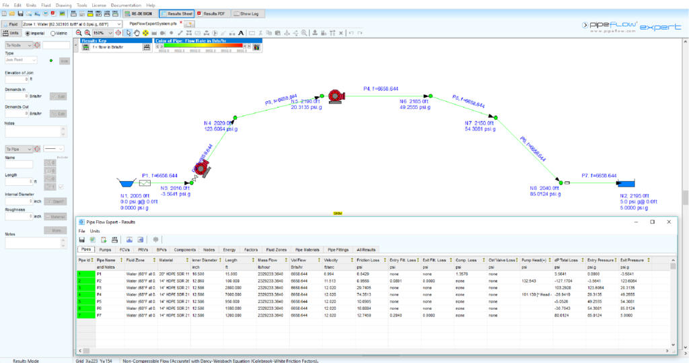Click the New file icon in main toolbar
The width and height of the screenshot is (689, 363).
tap(4, 13)
